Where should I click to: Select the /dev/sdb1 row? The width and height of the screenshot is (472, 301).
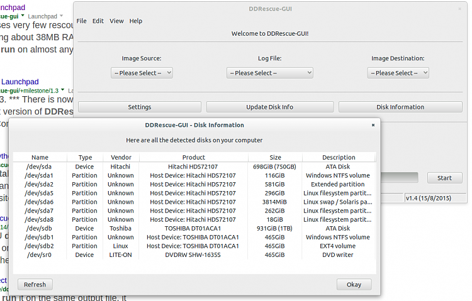[x=194, y=238]
